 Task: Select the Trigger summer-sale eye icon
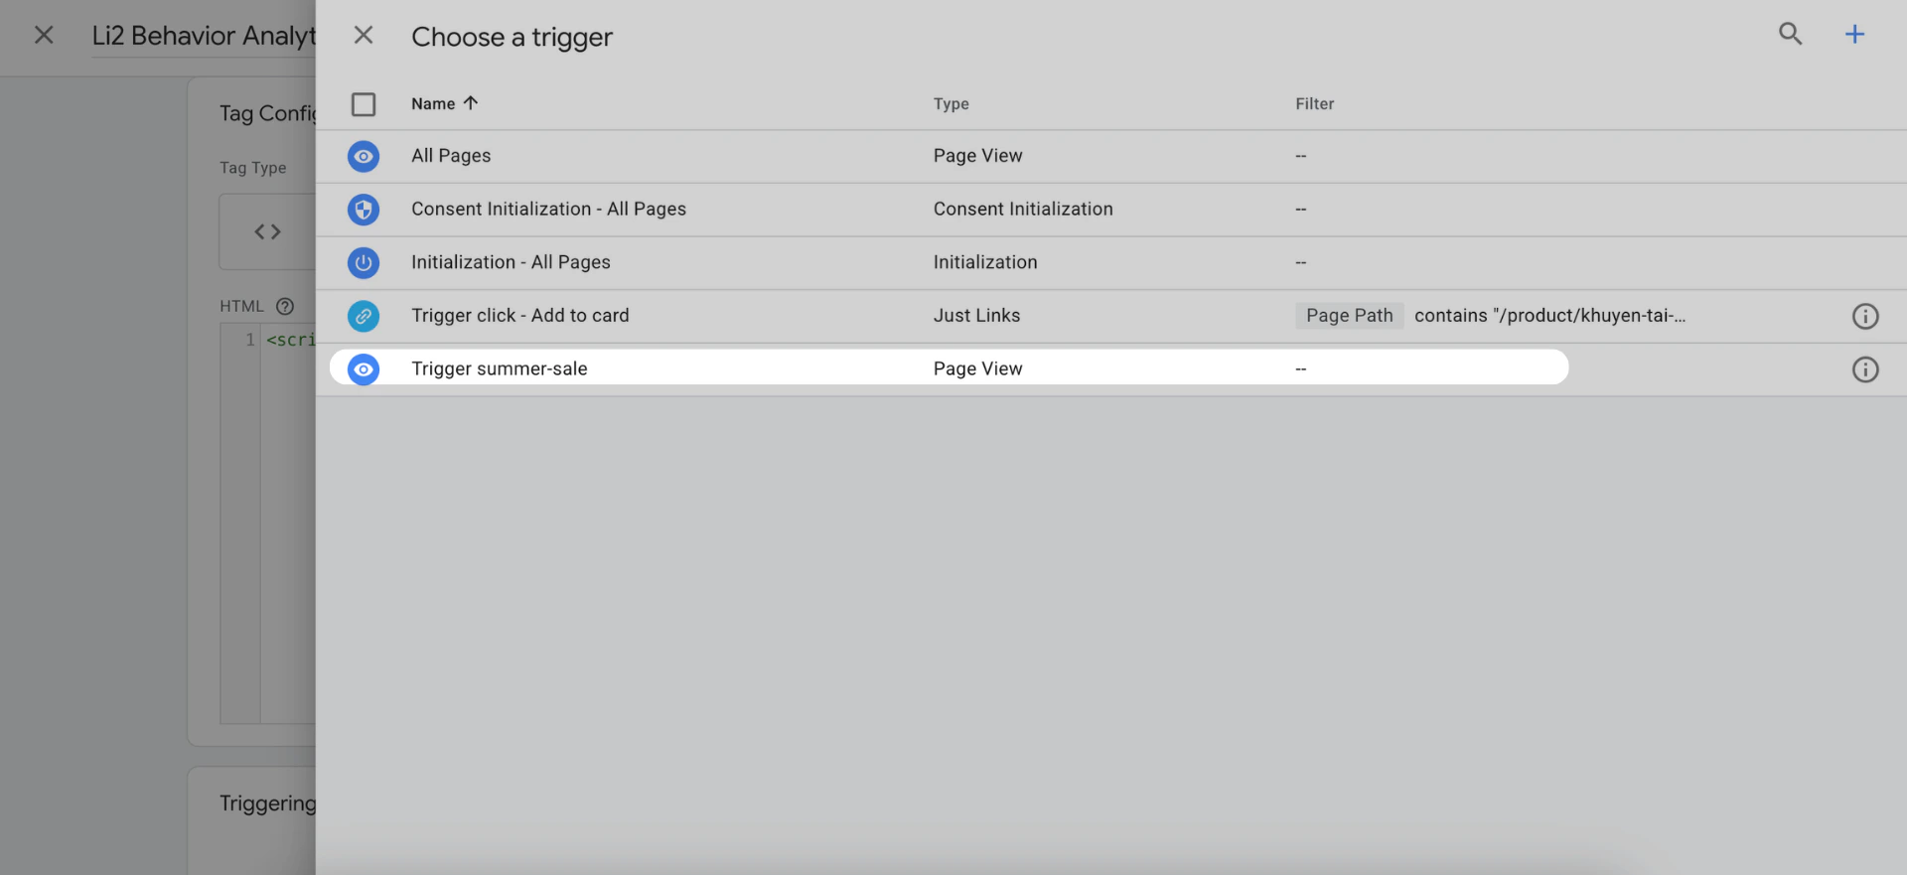click(x=364, y=369)
